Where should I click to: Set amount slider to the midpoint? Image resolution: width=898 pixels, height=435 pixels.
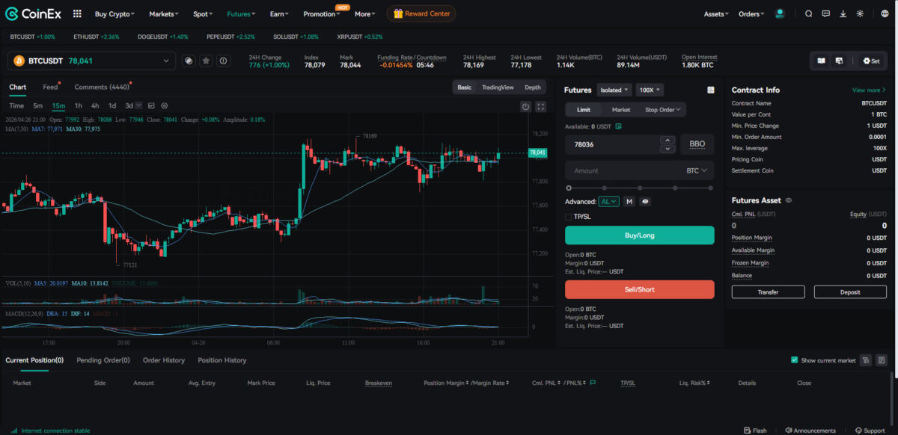tap(640, 188)
